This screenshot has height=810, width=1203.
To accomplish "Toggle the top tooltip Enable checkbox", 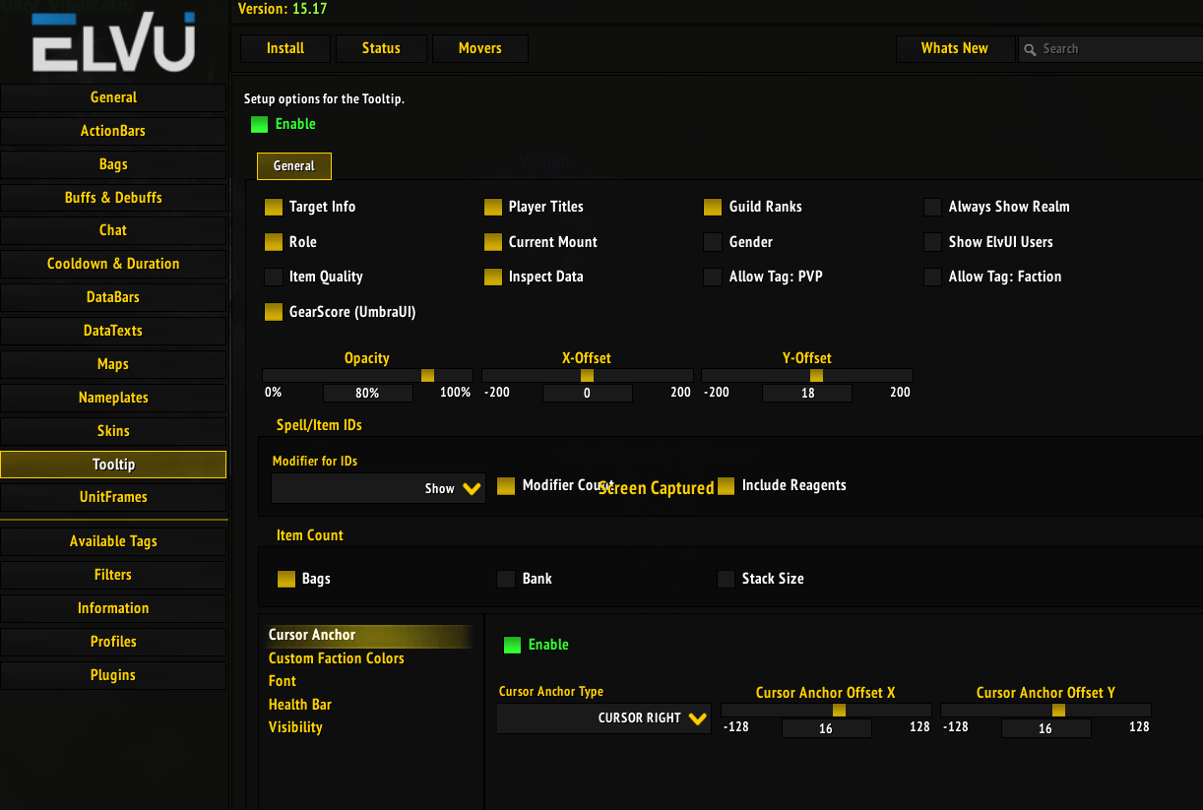I will coord(260,125).
